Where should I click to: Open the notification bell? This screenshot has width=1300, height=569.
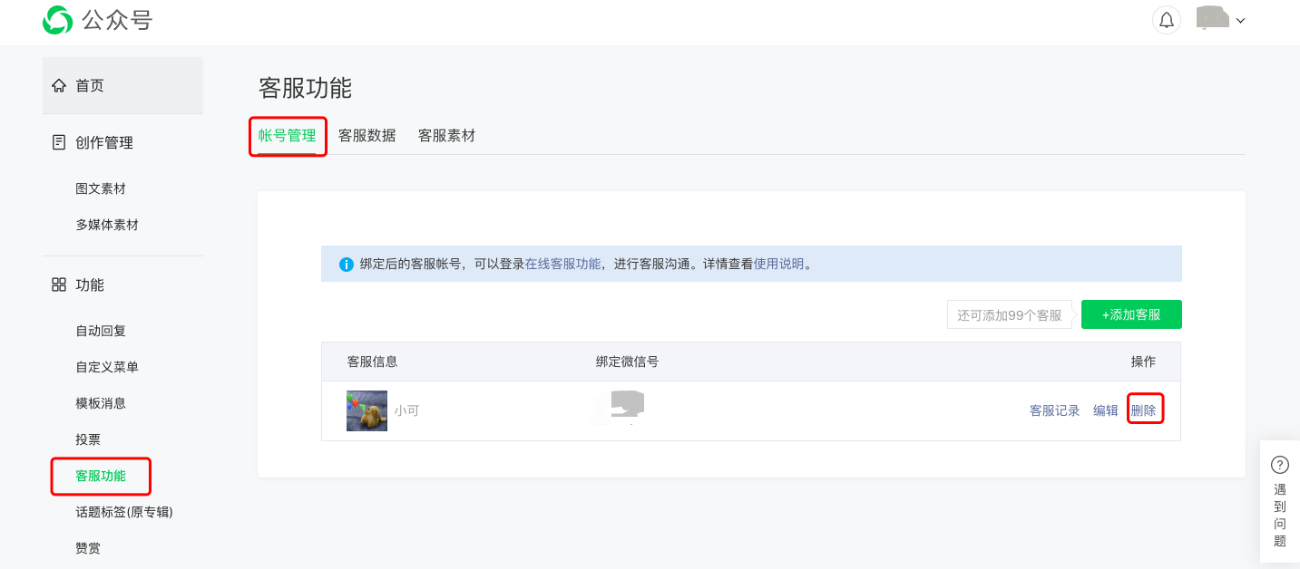coord(1166,20)
